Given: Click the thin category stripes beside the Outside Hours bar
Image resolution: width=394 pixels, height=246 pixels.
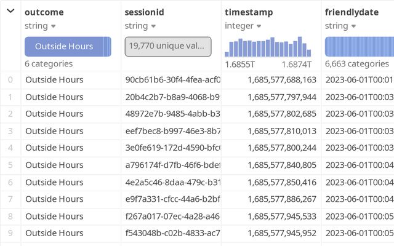Looking at the screenshot, I should click(107, 46).
